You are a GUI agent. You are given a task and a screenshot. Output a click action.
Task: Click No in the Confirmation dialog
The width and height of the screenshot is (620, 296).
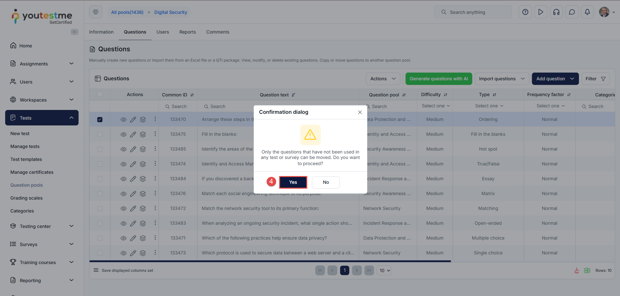[x=326, y=182]
